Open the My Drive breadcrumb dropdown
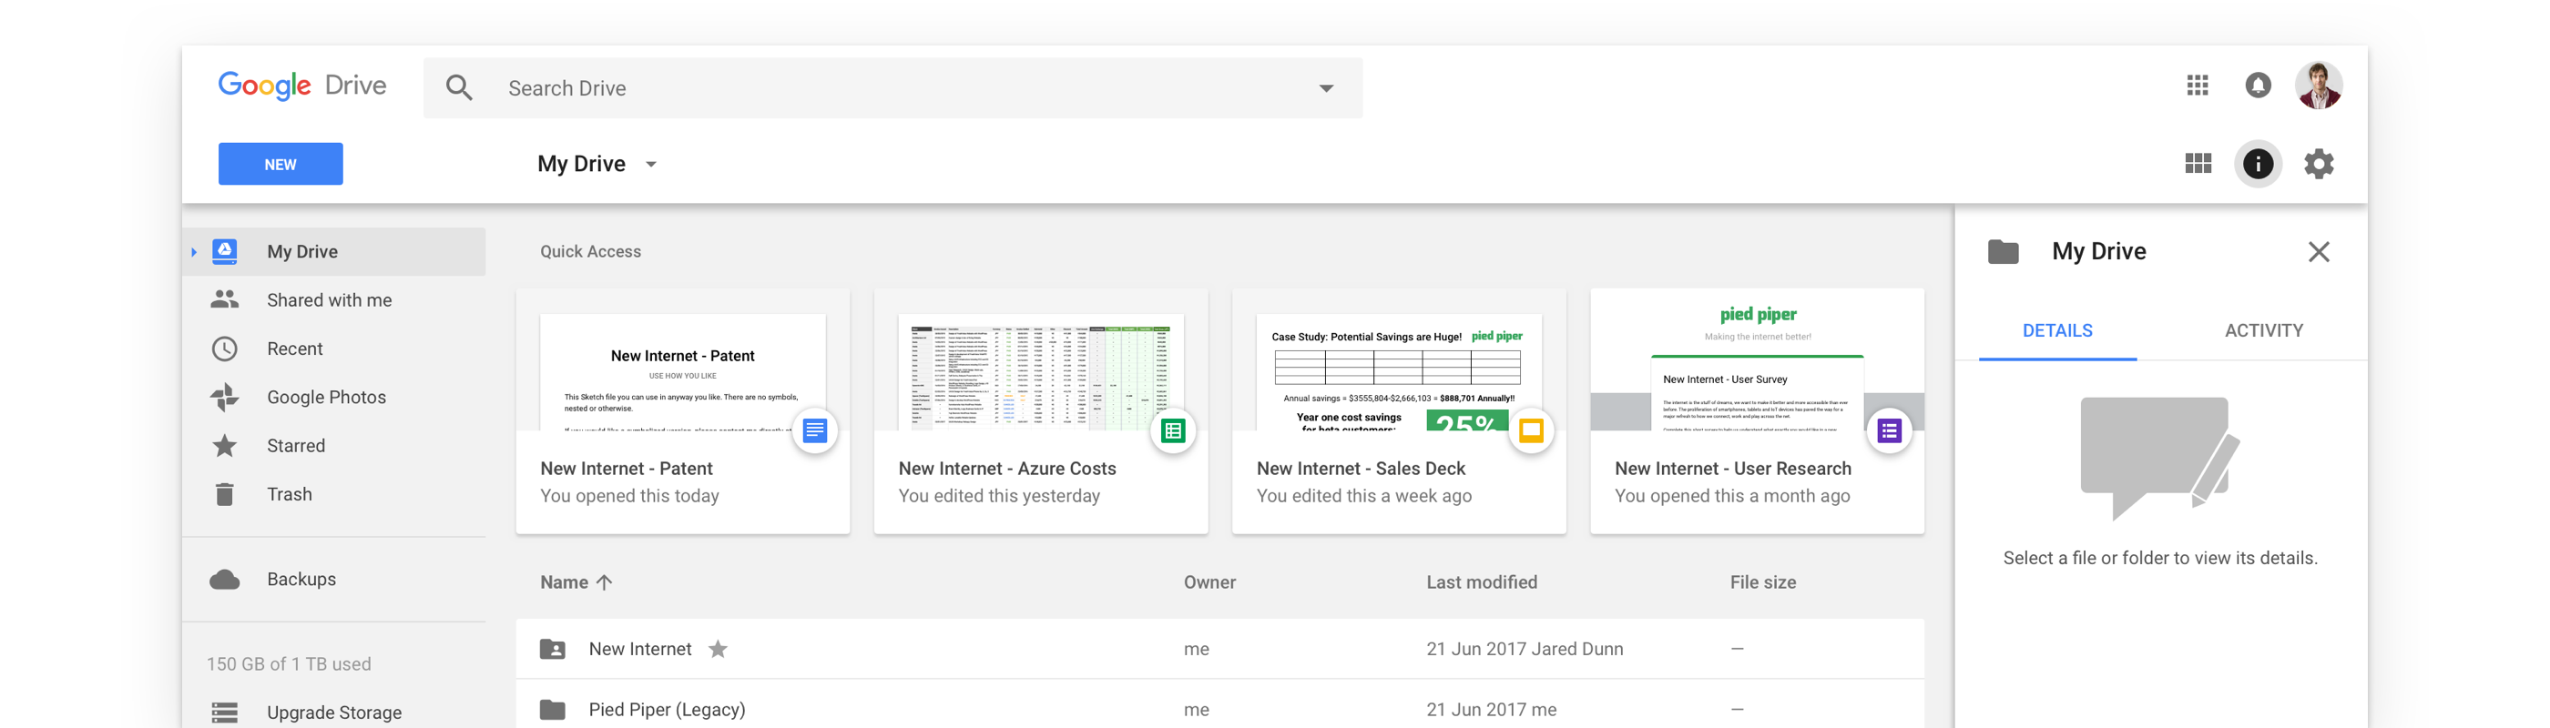This screenshot has width=2550, height=728. (x=650, y=164)
